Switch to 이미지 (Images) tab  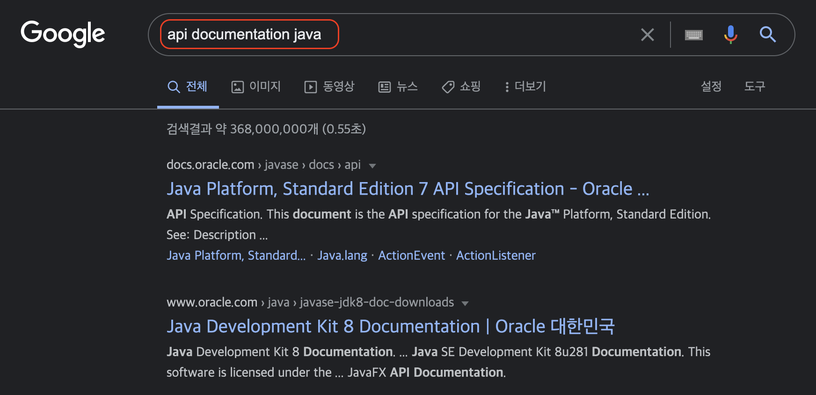pyautogui.click(x=256, y=87)
